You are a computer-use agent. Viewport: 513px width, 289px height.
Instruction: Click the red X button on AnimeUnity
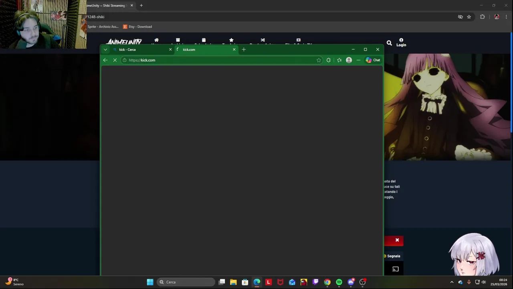(397, 240)
